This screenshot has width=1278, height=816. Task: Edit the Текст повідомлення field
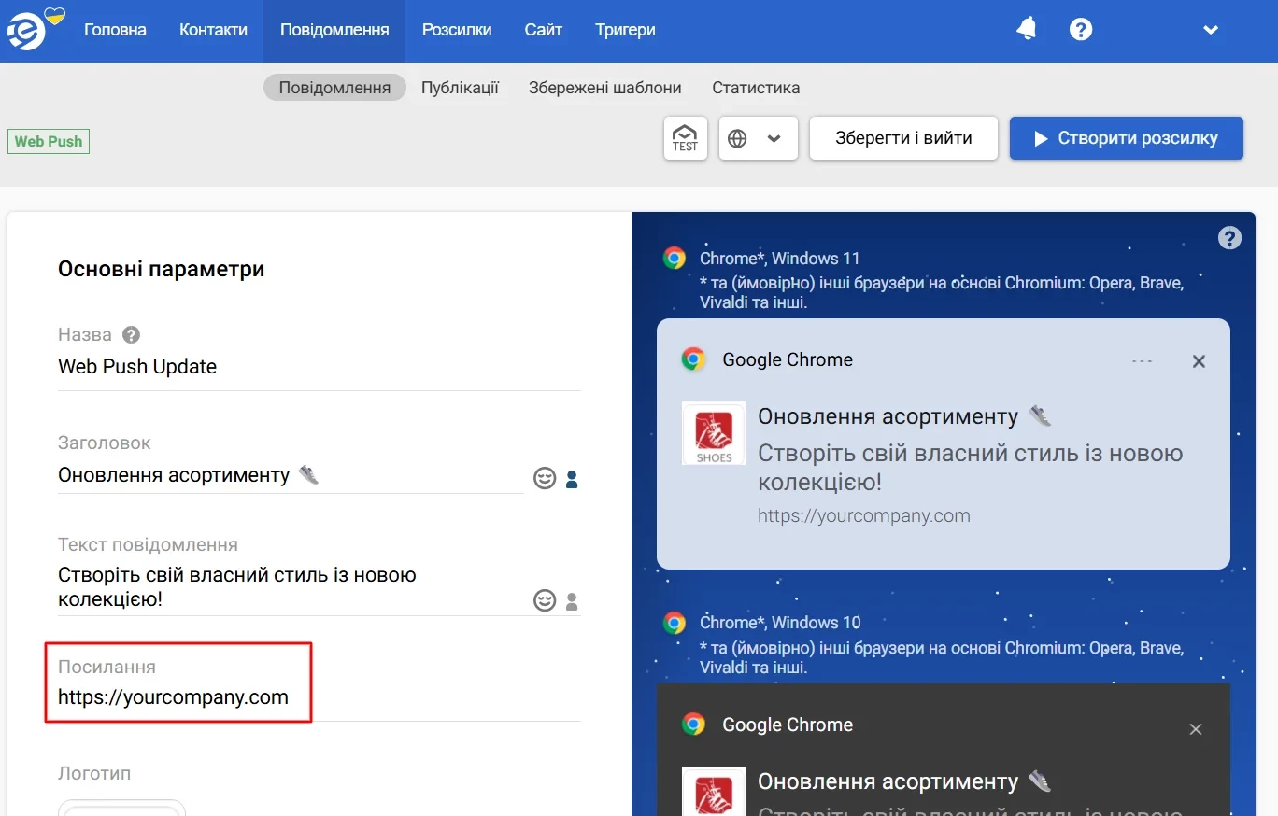(x=291, y=586)
